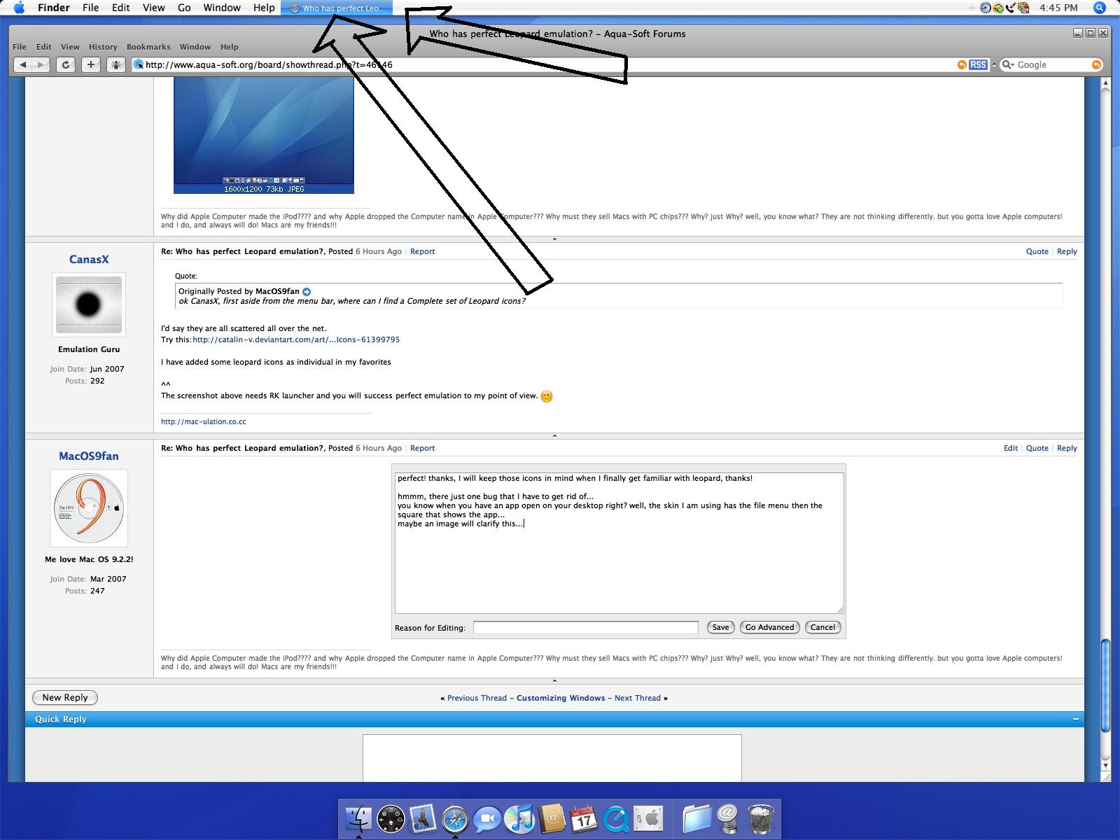Open the browser Bookmarks menu
1120x840 pixels.
(x=148, y=47)
